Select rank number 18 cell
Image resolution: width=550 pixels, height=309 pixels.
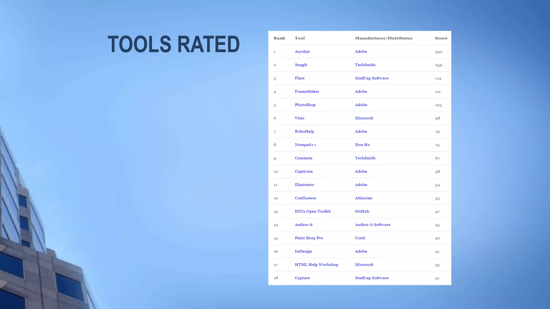click(276, 278)
